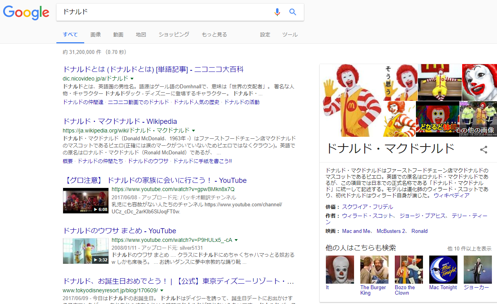Play the 3:32 video thumbnail
The width and height of the screenshot is (497, 304).
(x=86, y=251)
